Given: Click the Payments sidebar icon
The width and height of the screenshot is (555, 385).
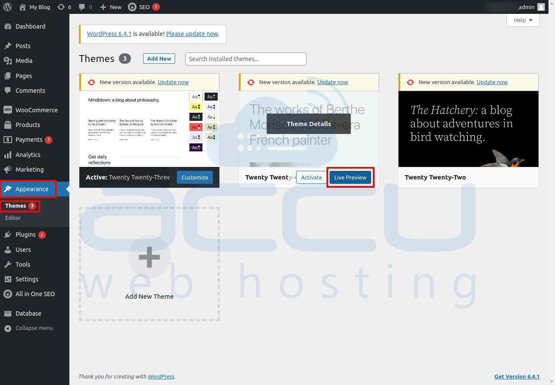Looking at the screenshot, I should point(7,140).
